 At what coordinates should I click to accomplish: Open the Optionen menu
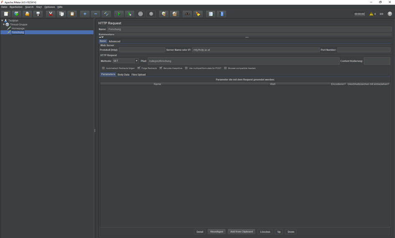49,7
